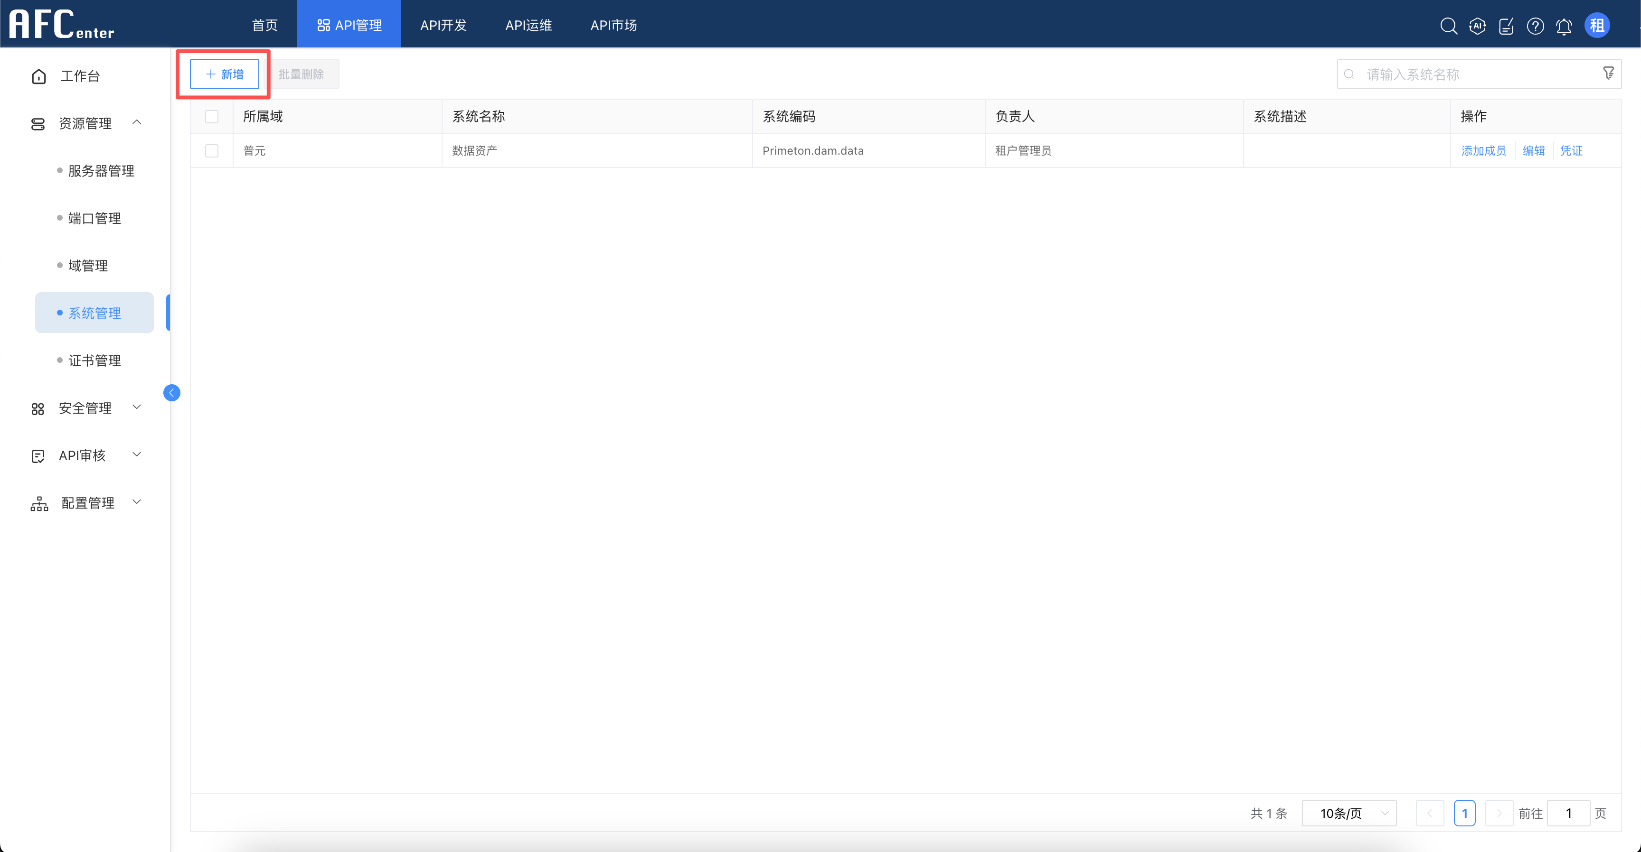This screenshot has width=1641, height=852.
Task: Collapse the sidebar with the blue arrow
Action: [x=171, y=393]
